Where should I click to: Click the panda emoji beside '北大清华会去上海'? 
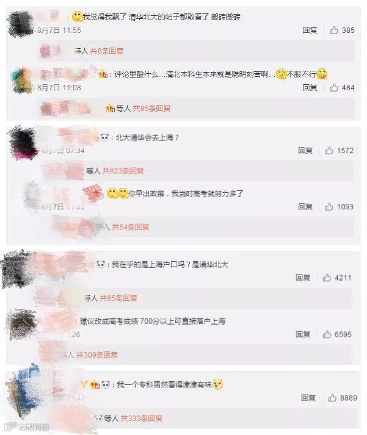[104, 137]
